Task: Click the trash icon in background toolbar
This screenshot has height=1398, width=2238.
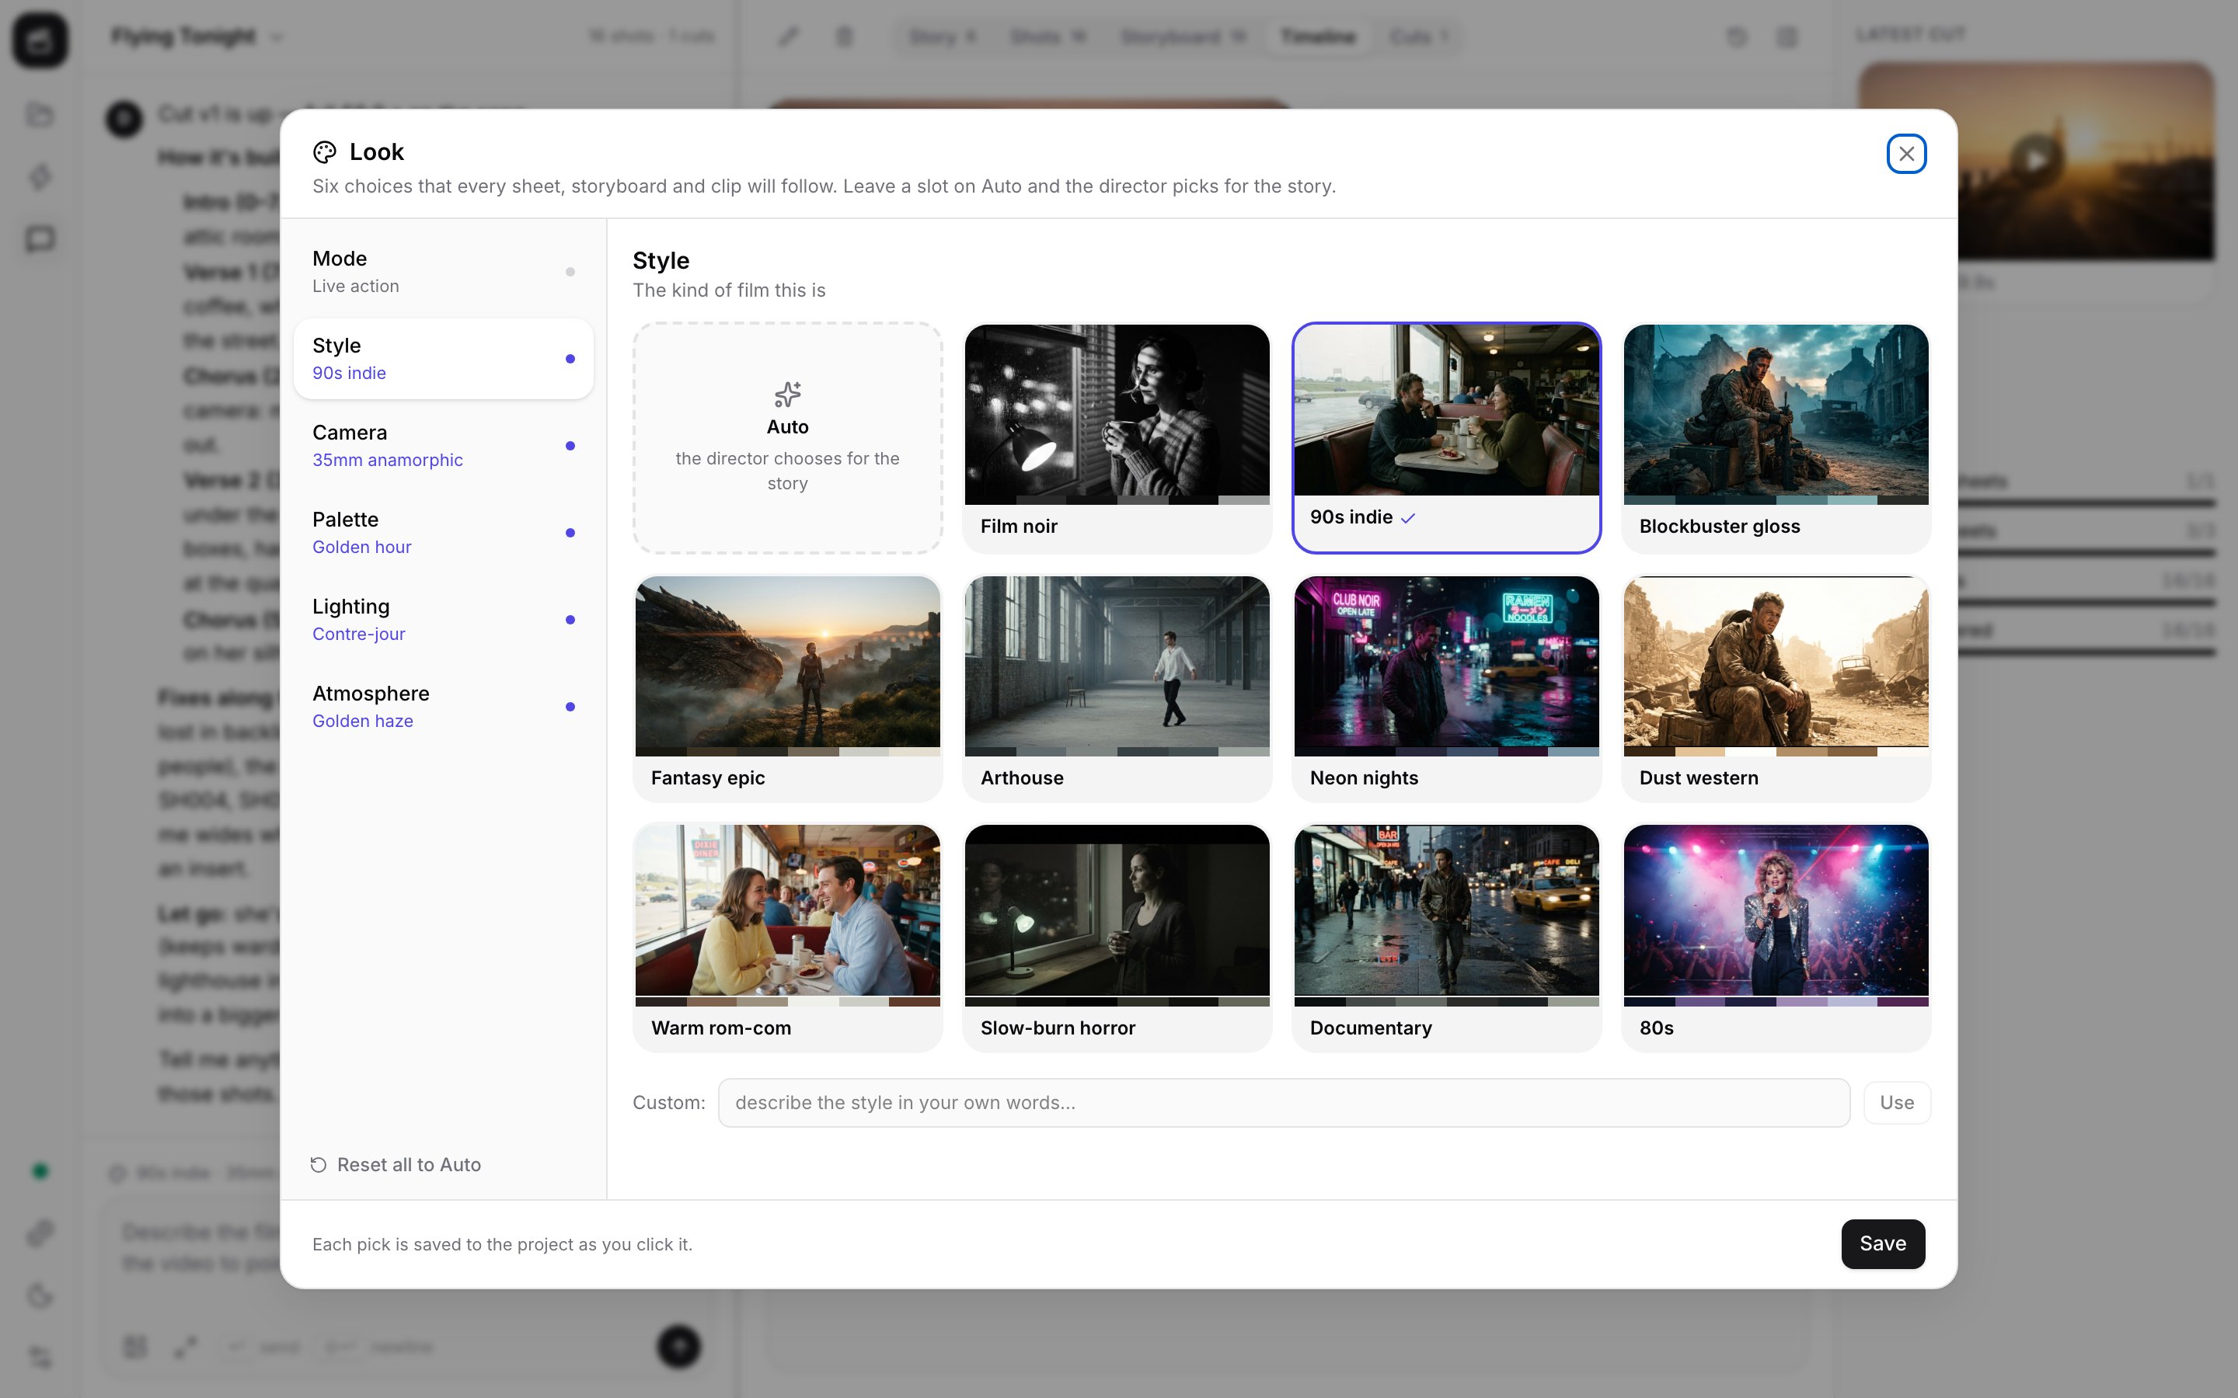Action: tap(845, 37)
